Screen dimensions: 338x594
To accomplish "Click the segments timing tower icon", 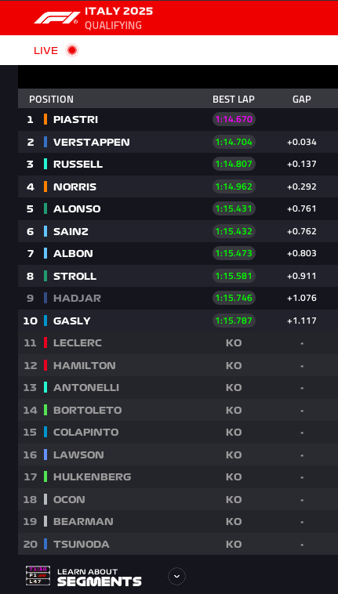I will coord(38,575).
